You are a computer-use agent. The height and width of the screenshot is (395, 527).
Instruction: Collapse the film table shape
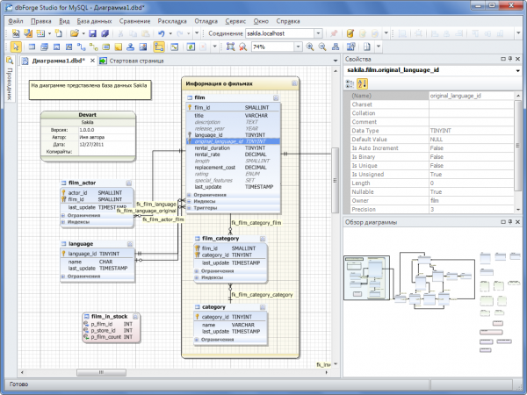pos(276,97)
